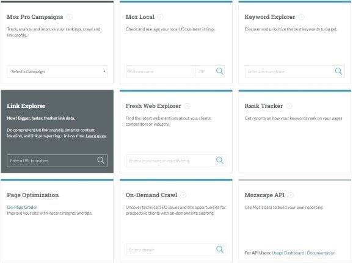Click the On-Demand Crawl search magnifier icon
This screenshot has width=353, height=263.
point(219,250)
